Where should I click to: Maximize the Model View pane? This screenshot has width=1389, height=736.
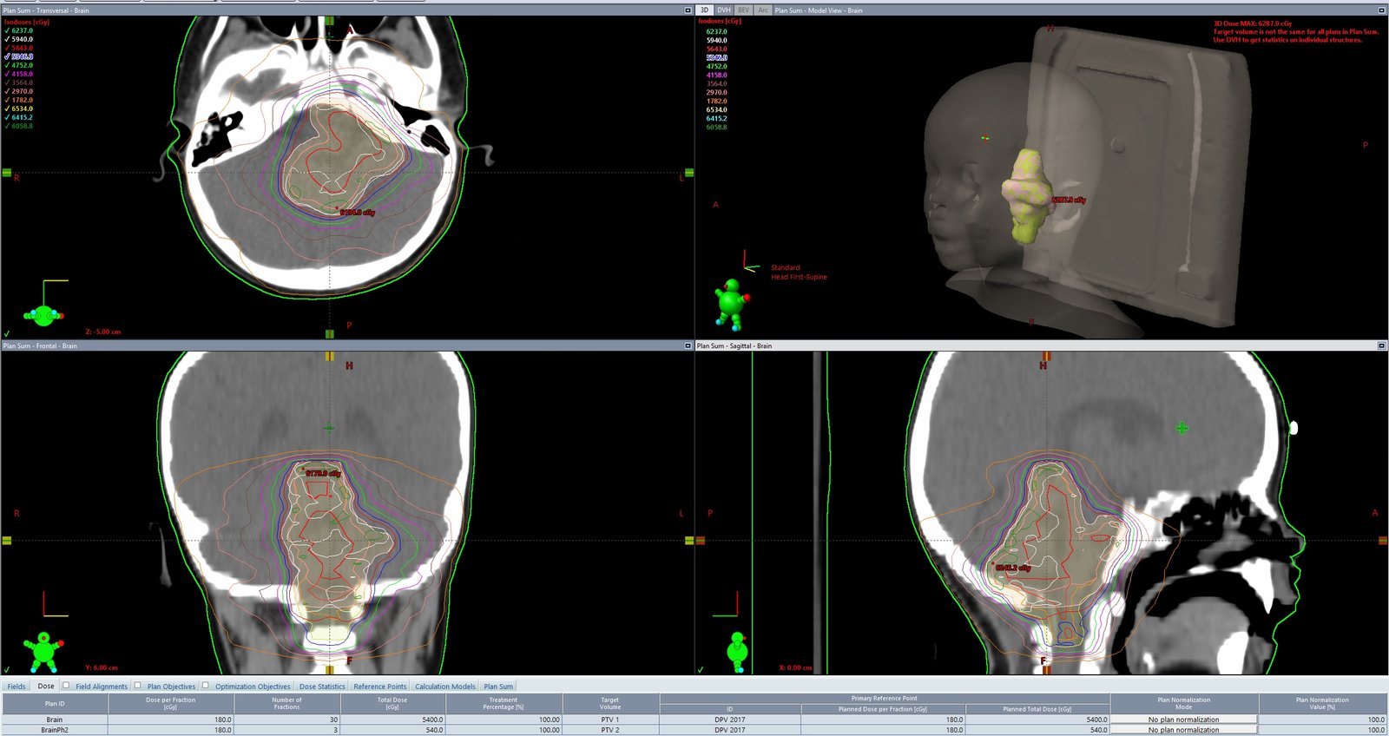pos(1381,10)
